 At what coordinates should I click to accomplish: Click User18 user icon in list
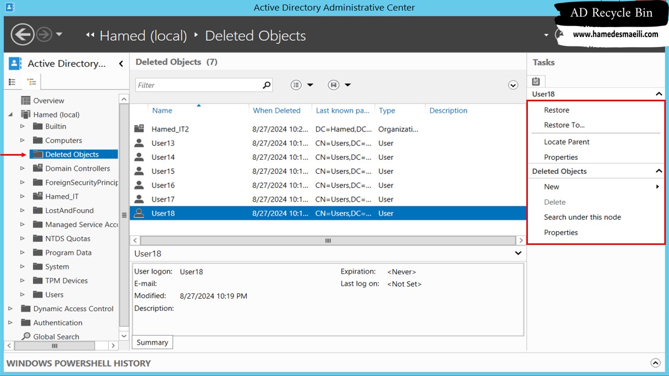pyautogui.click(x=139, y=213)
